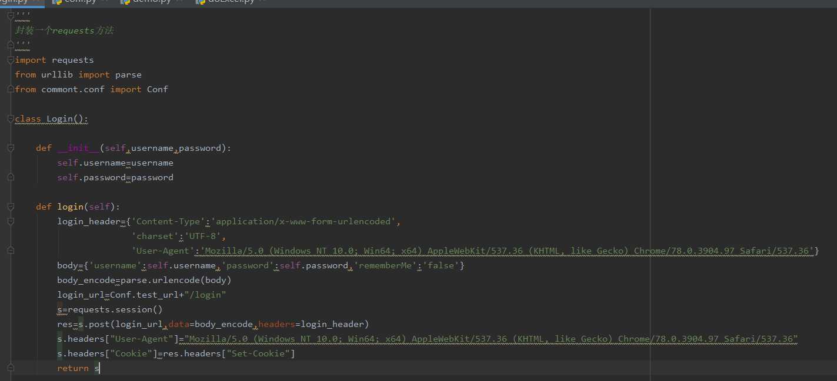This screenshot has width=837, height=381.
Task: Fold the class Login() definition
Action: tap(11, 119)
